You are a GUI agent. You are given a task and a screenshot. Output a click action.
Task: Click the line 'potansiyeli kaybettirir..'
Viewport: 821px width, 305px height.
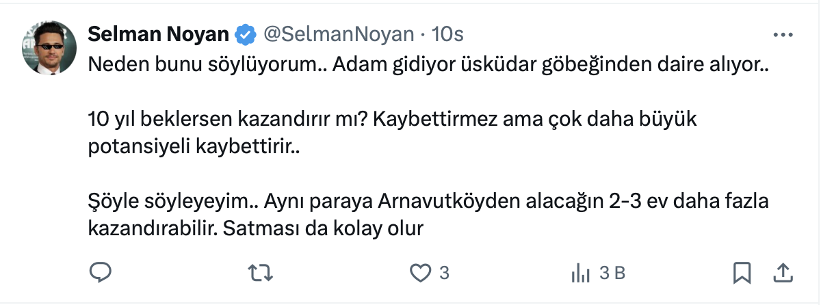194,147
